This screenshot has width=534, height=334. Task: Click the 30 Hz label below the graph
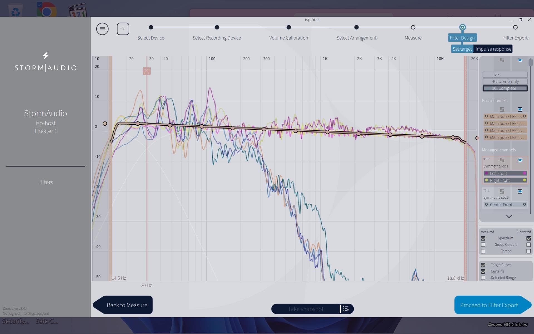coord(146,285)
